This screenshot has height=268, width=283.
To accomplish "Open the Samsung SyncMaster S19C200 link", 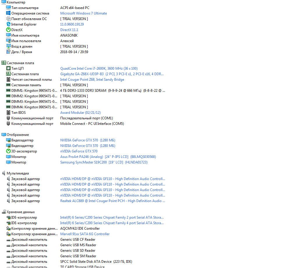I will click(104, 162).
